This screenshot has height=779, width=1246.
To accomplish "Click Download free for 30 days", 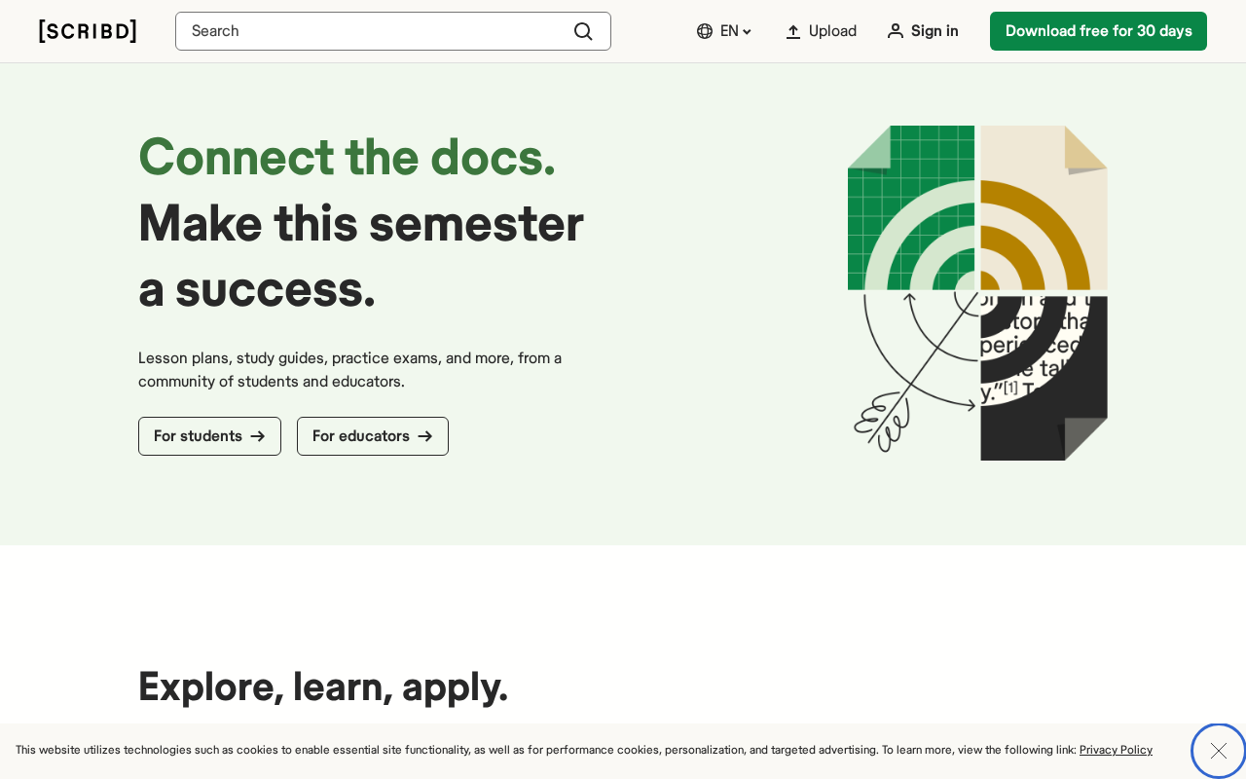I will point(1098,31).
